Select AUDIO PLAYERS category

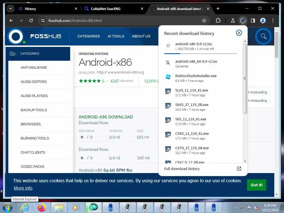click(34, 96)
